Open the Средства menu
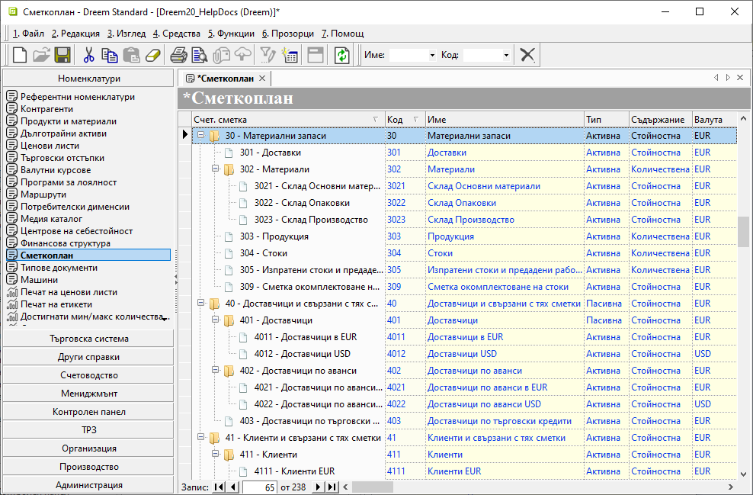 pos(177,34)
